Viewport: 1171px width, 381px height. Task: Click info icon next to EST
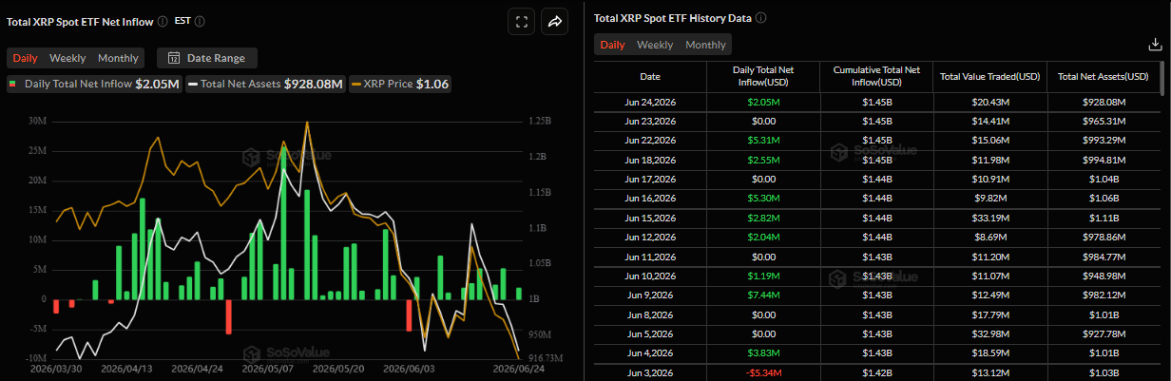200,21
